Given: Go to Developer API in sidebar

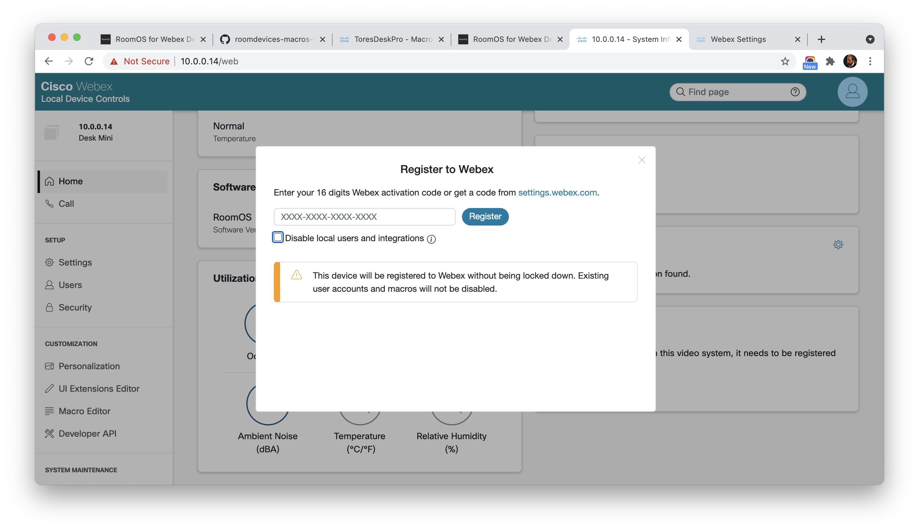Looking at the screenshot, I should 87,434.
